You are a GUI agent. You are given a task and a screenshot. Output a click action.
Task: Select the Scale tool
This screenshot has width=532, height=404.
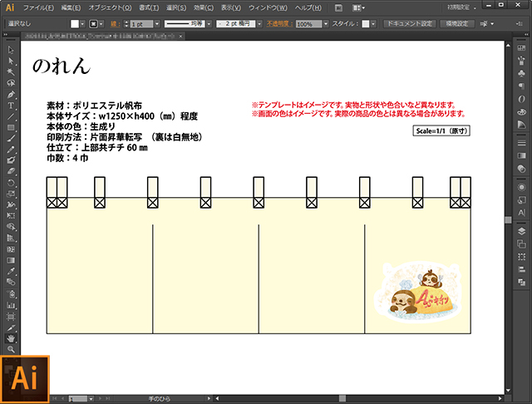click(11, 194)
